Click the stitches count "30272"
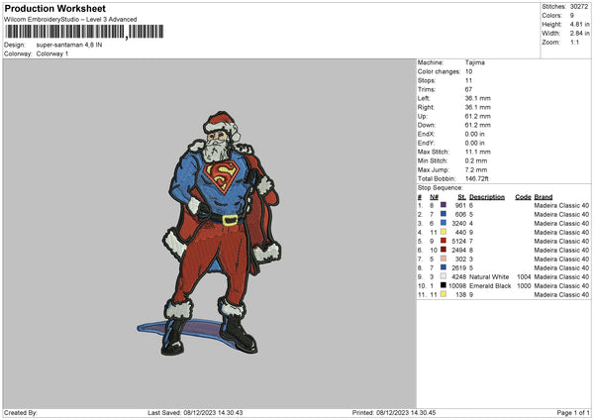 click(579, 7)
